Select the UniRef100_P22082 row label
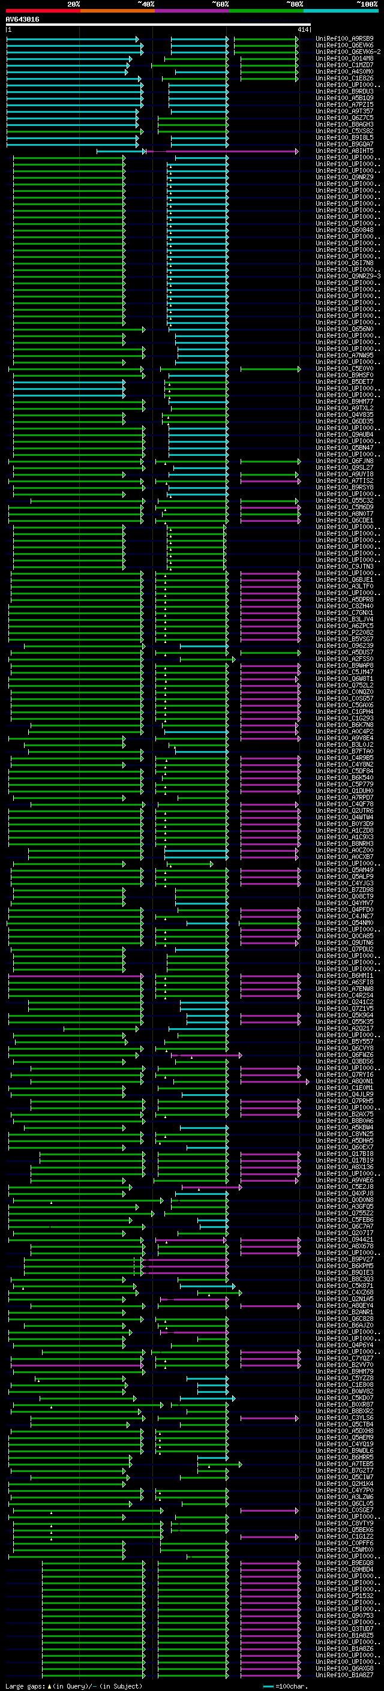Image resolution: width=384 pixels, height=1691 pixels. pyautogui.click(x=344, y=633)
